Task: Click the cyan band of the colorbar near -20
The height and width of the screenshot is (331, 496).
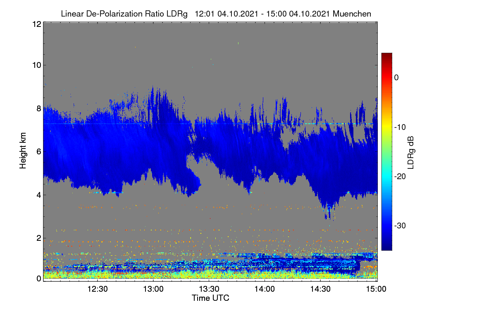Action: click(x=386, y=176)
